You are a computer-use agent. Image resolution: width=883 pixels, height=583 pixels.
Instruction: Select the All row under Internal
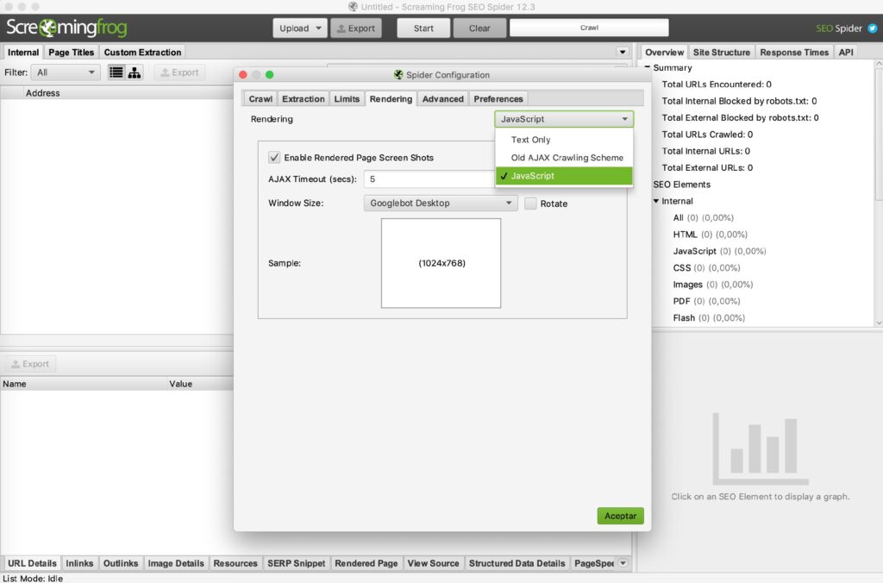coord(703,217)
